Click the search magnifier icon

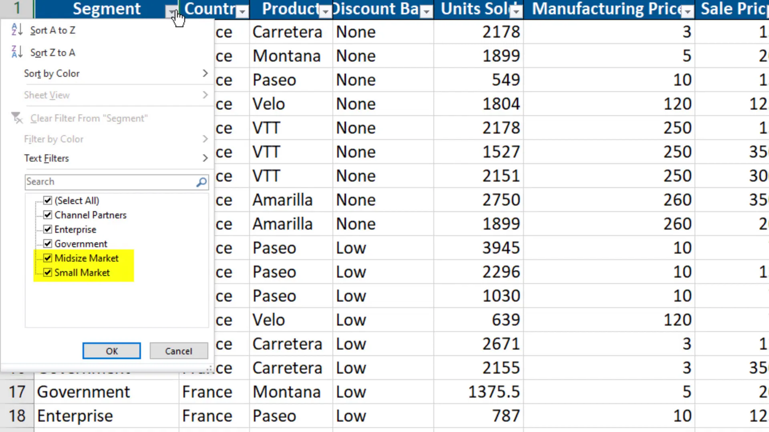pyautogui.click(x=201, y=182)
